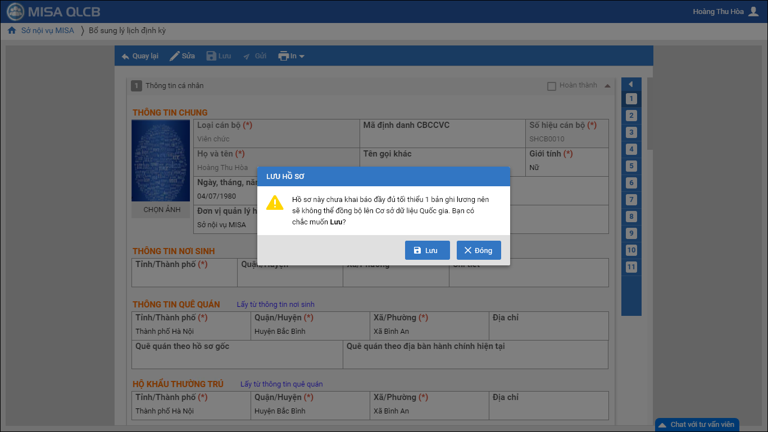Collapse the section navigation side panel arrow
This screenshot has width=768, height=432.
(631, 84)
